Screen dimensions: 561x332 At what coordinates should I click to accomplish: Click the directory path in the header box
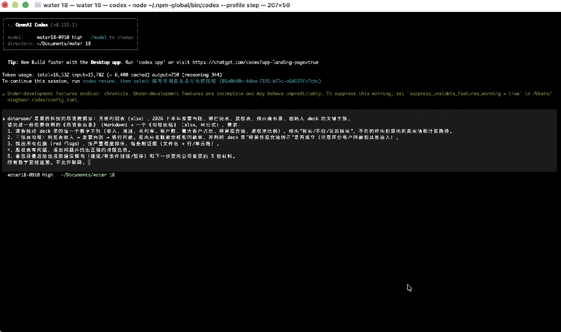click(x=63, y=44)
